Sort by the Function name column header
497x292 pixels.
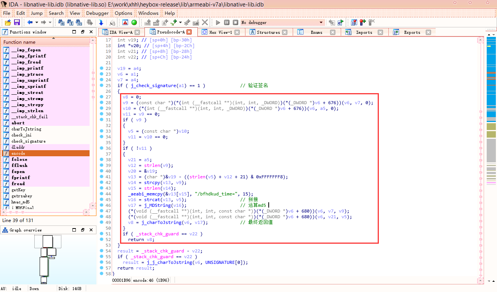46,42
